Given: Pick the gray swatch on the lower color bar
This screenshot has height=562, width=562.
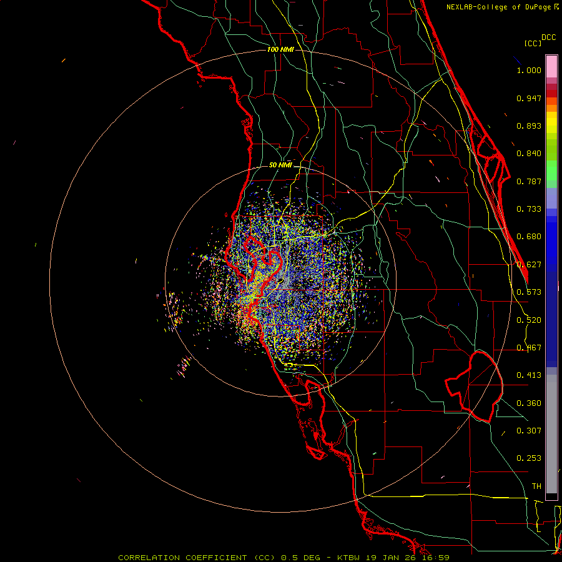Looking at the screenshot, I should click(551, 434).
